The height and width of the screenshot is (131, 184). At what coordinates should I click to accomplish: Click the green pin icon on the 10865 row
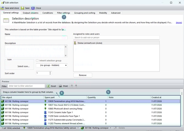tap(45, 109)
